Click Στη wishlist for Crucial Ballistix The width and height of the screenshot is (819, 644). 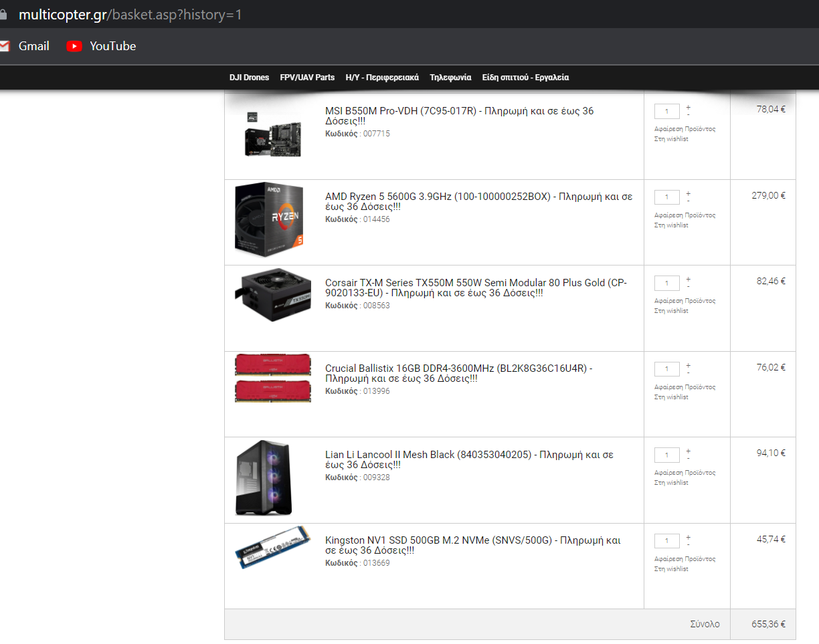pos(671,397)
